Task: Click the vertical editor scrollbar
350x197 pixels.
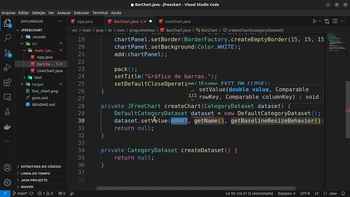Action: [348, 109]
